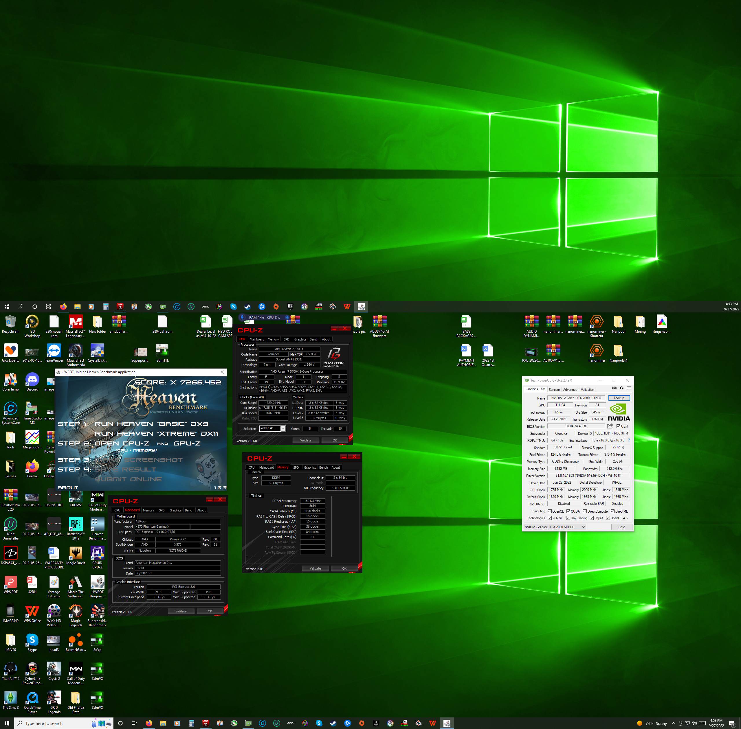Click Run Heaven "Basic" DX9 in HWBOT
This screenshot has height=729, width=741.
coord(151,424)
